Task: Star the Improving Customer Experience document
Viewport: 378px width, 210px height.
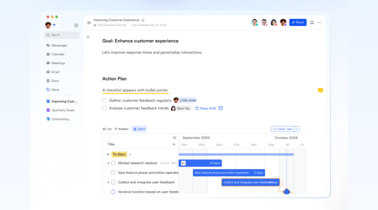Action: click(x=143, y=20)
